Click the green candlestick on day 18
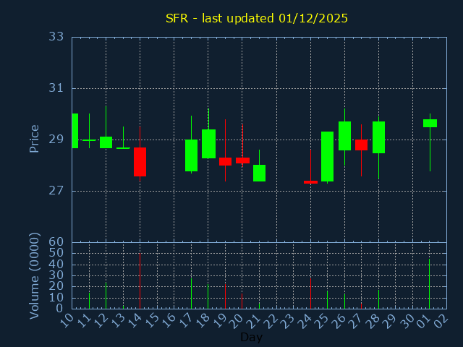This screenshot has width=463, height=347. (x=208, y=143)
